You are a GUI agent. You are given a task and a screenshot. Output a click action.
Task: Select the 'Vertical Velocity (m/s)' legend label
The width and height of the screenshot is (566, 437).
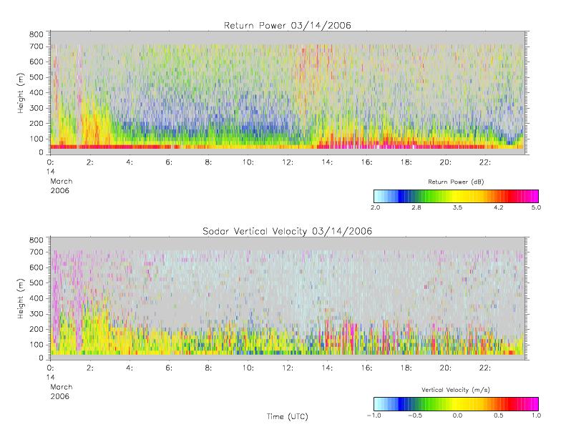click(456, 390)
